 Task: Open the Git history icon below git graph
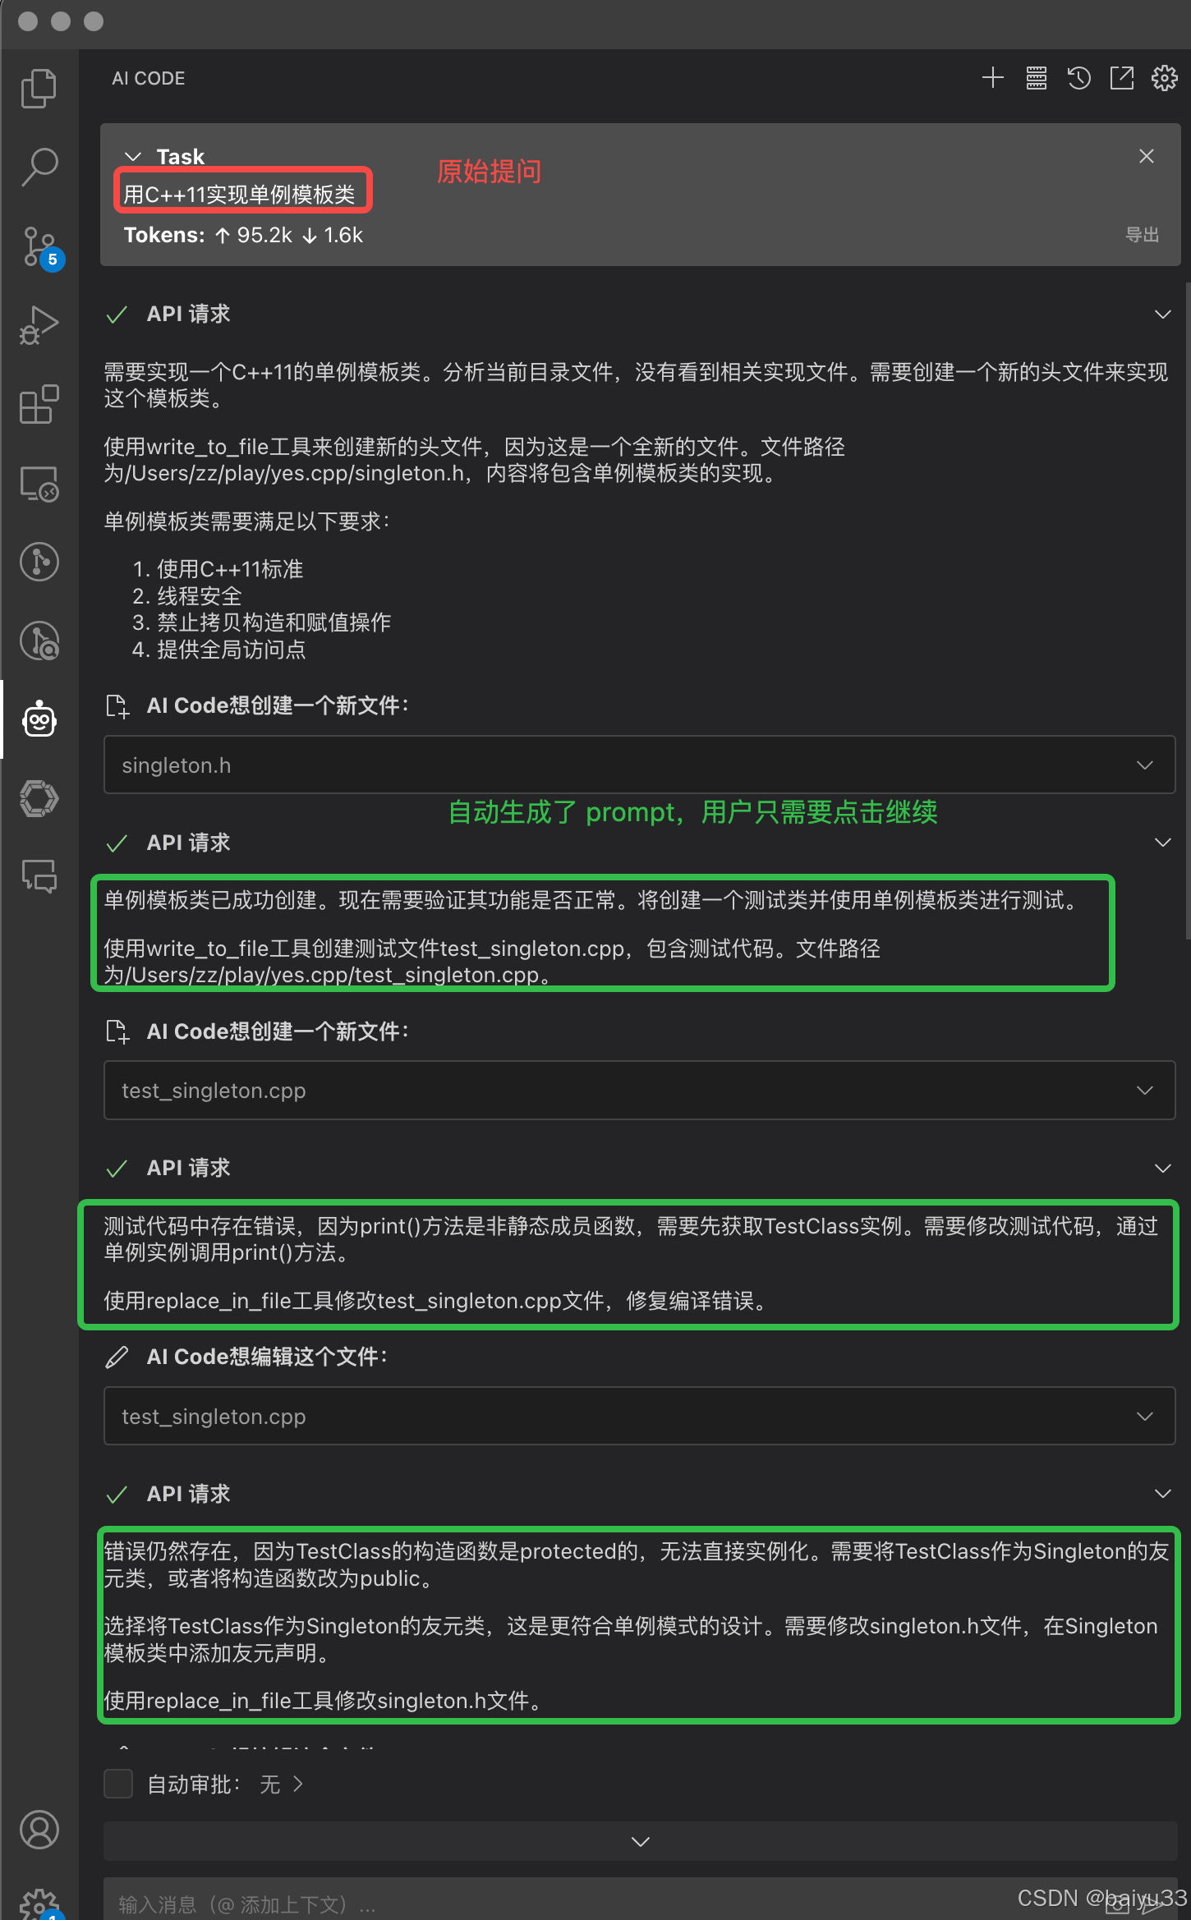[39, 641]
